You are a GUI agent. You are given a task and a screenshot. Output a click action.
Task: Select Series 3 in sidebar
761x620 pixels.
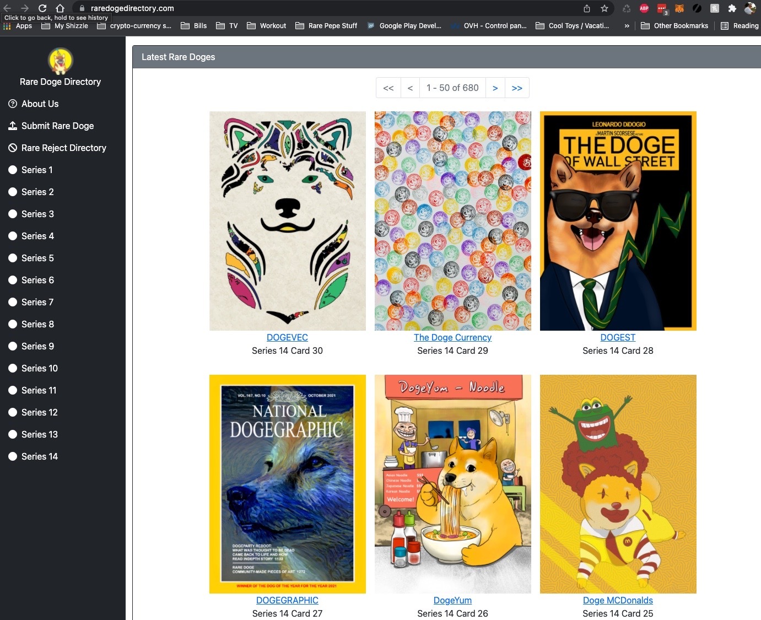point(37,214)
